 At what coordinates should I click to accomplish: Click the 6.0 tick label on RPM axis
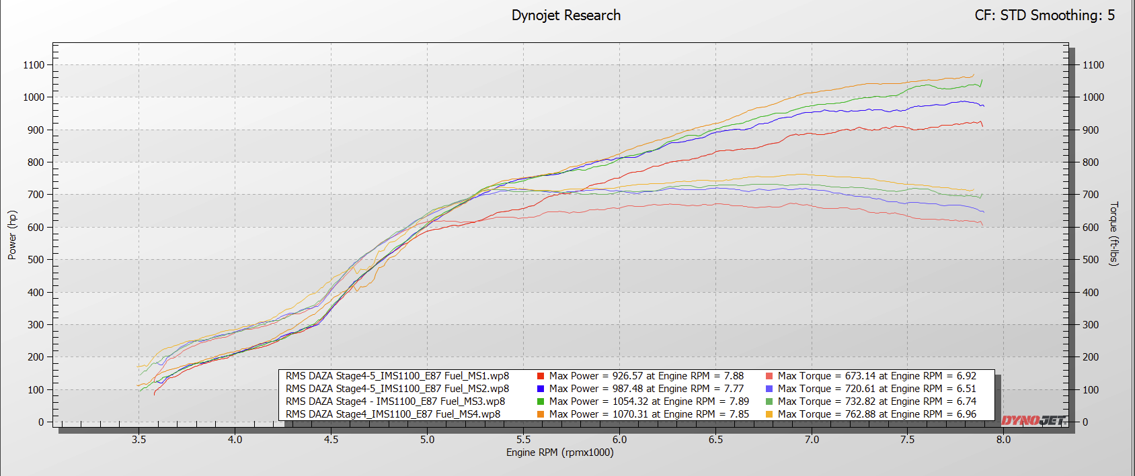(619, 440)
